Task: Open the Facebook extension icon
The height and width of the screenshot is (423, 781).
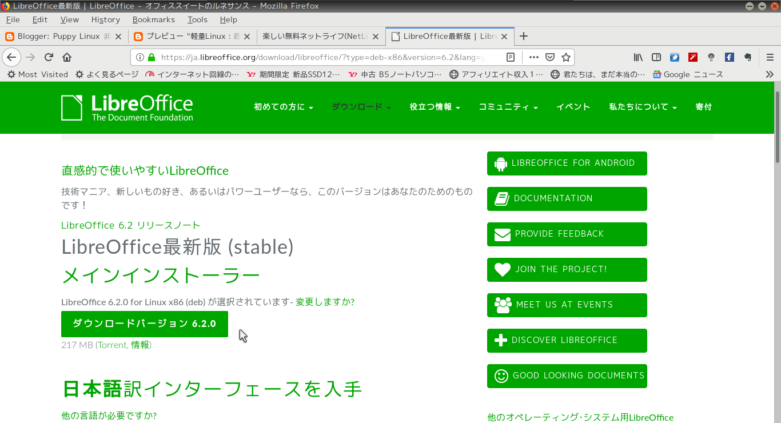Action: [730, 57]
